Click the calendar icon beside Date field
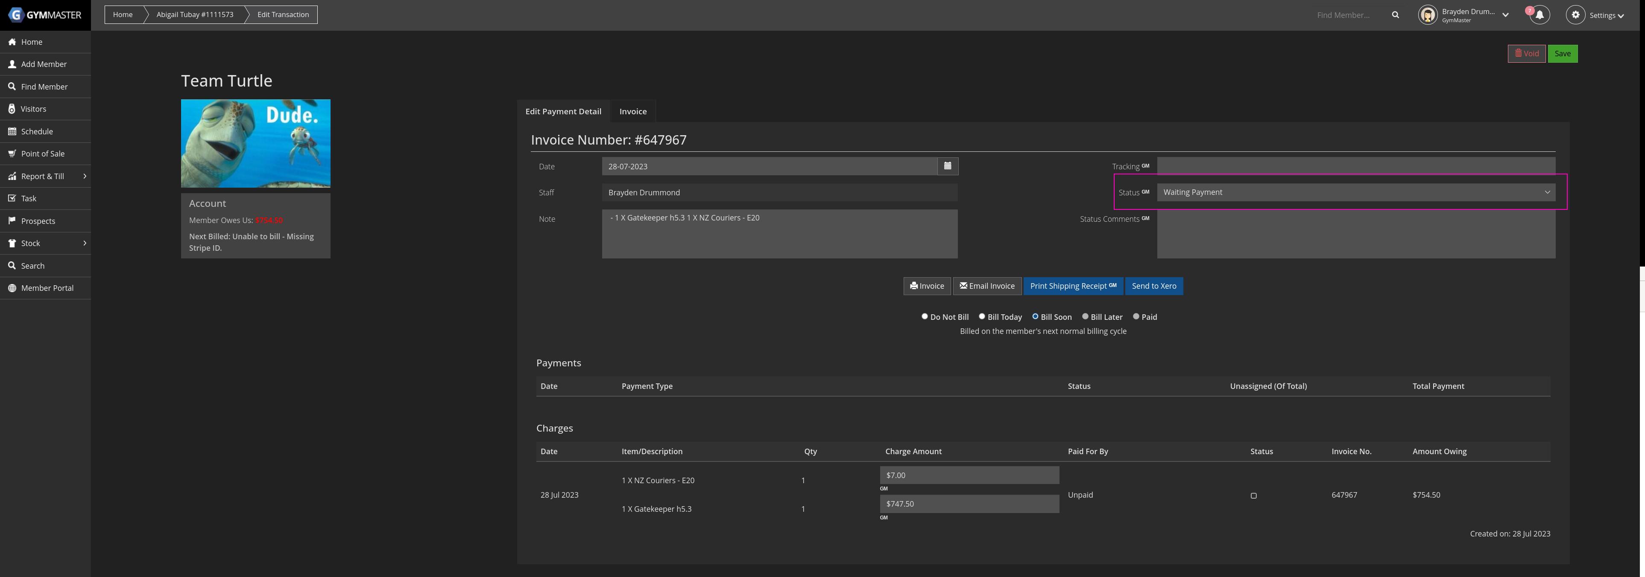 [x=948, y=166]
